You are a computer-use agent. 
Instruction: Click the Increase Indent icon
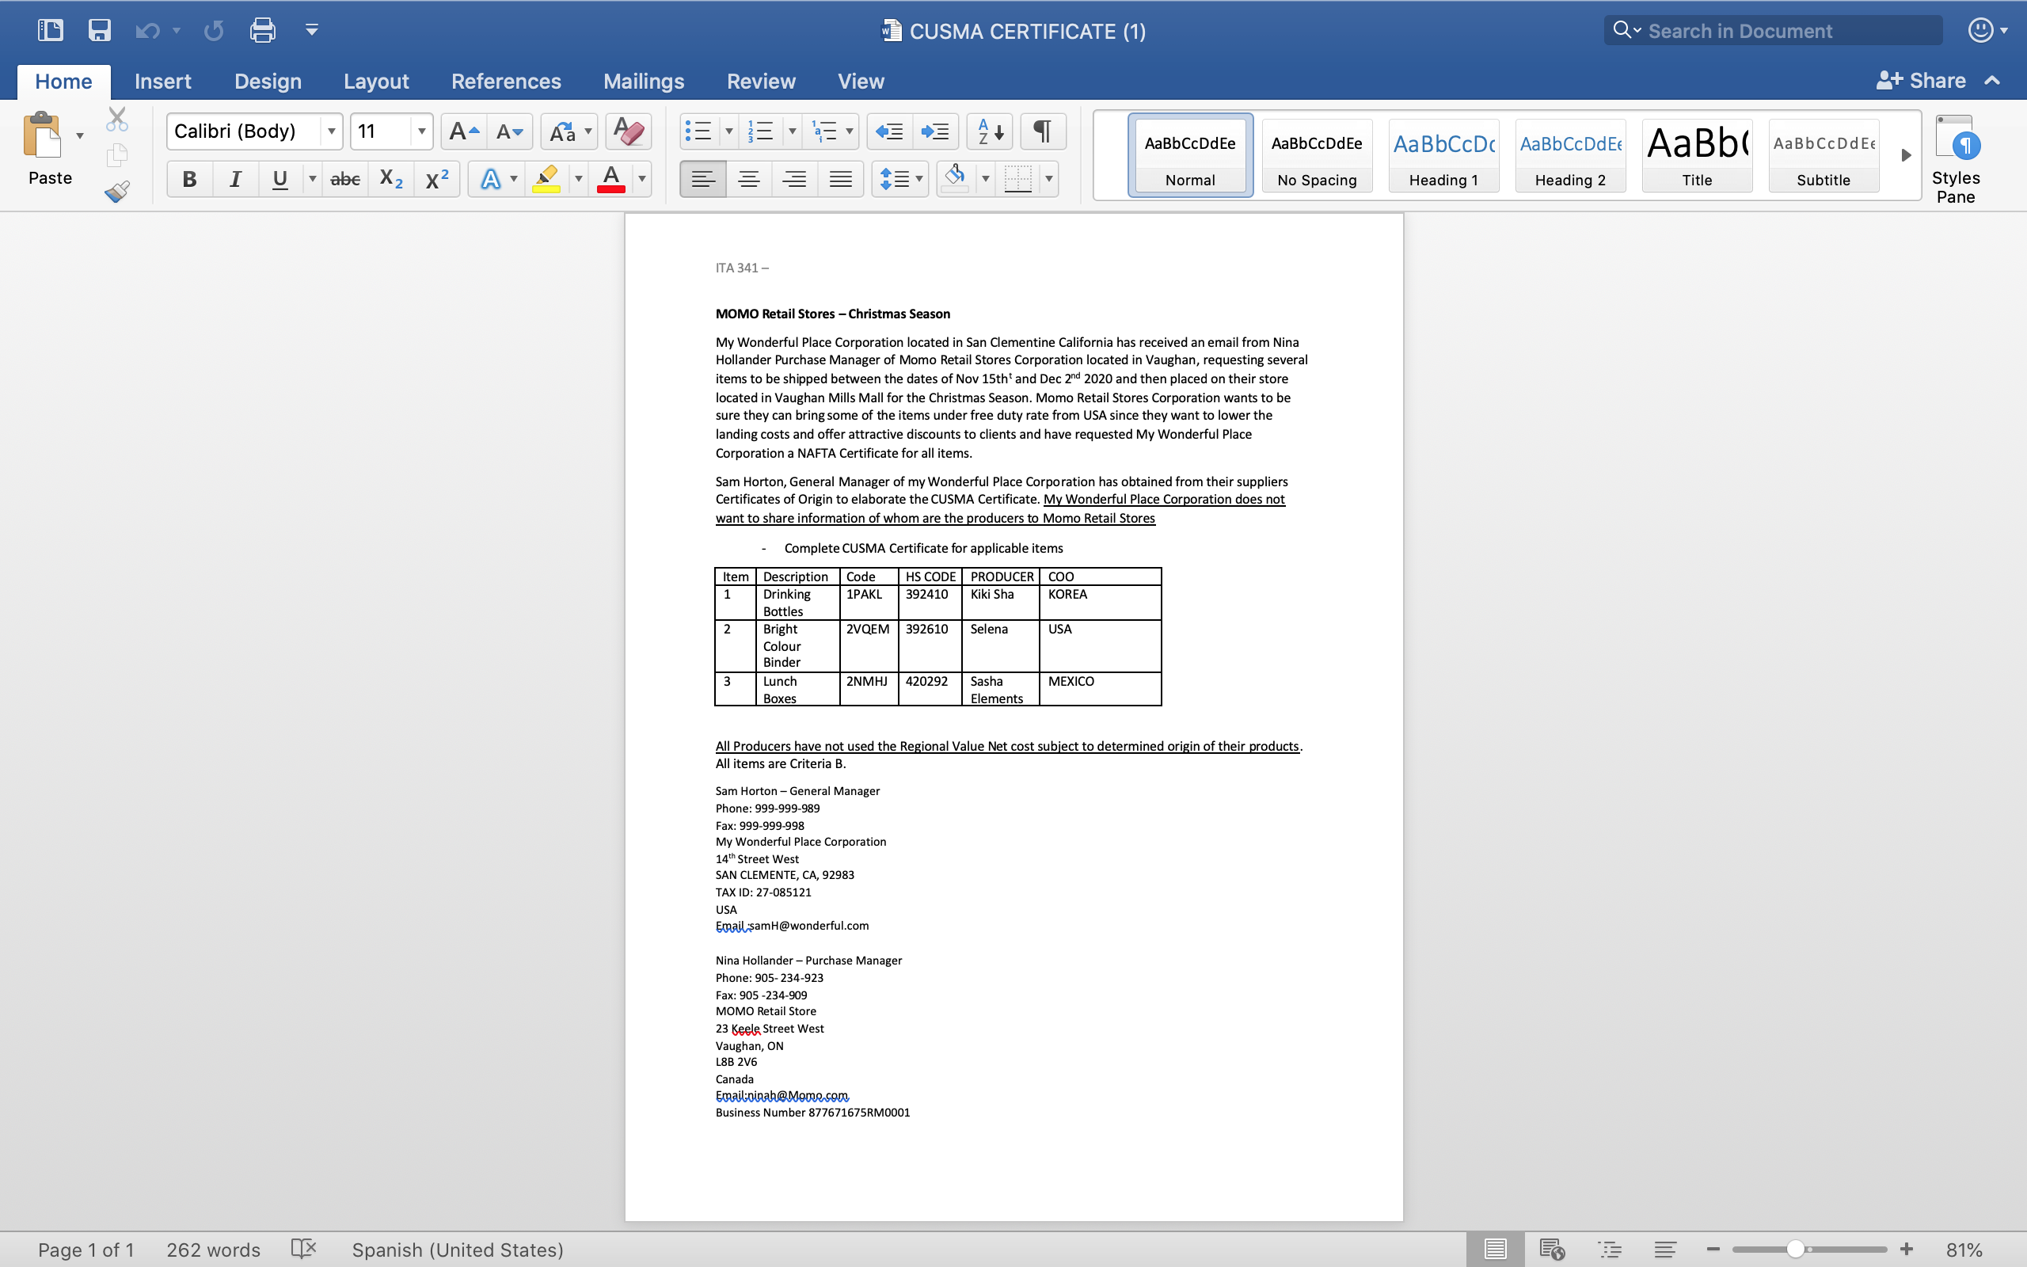tap(934, 131)
